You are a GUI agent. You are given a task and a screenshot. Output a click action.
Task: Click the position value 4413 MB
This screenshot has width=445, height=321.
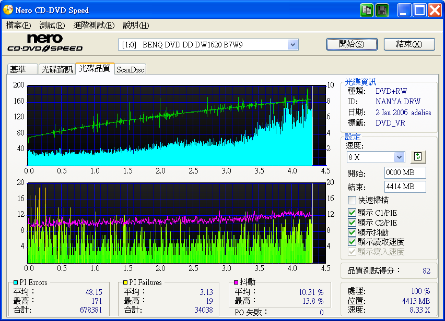[416, 301]
